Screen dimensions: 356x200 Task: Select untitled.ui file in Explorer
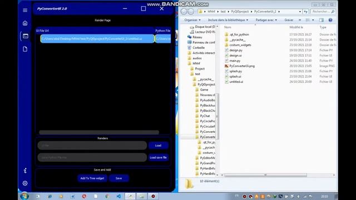(236, 82)
